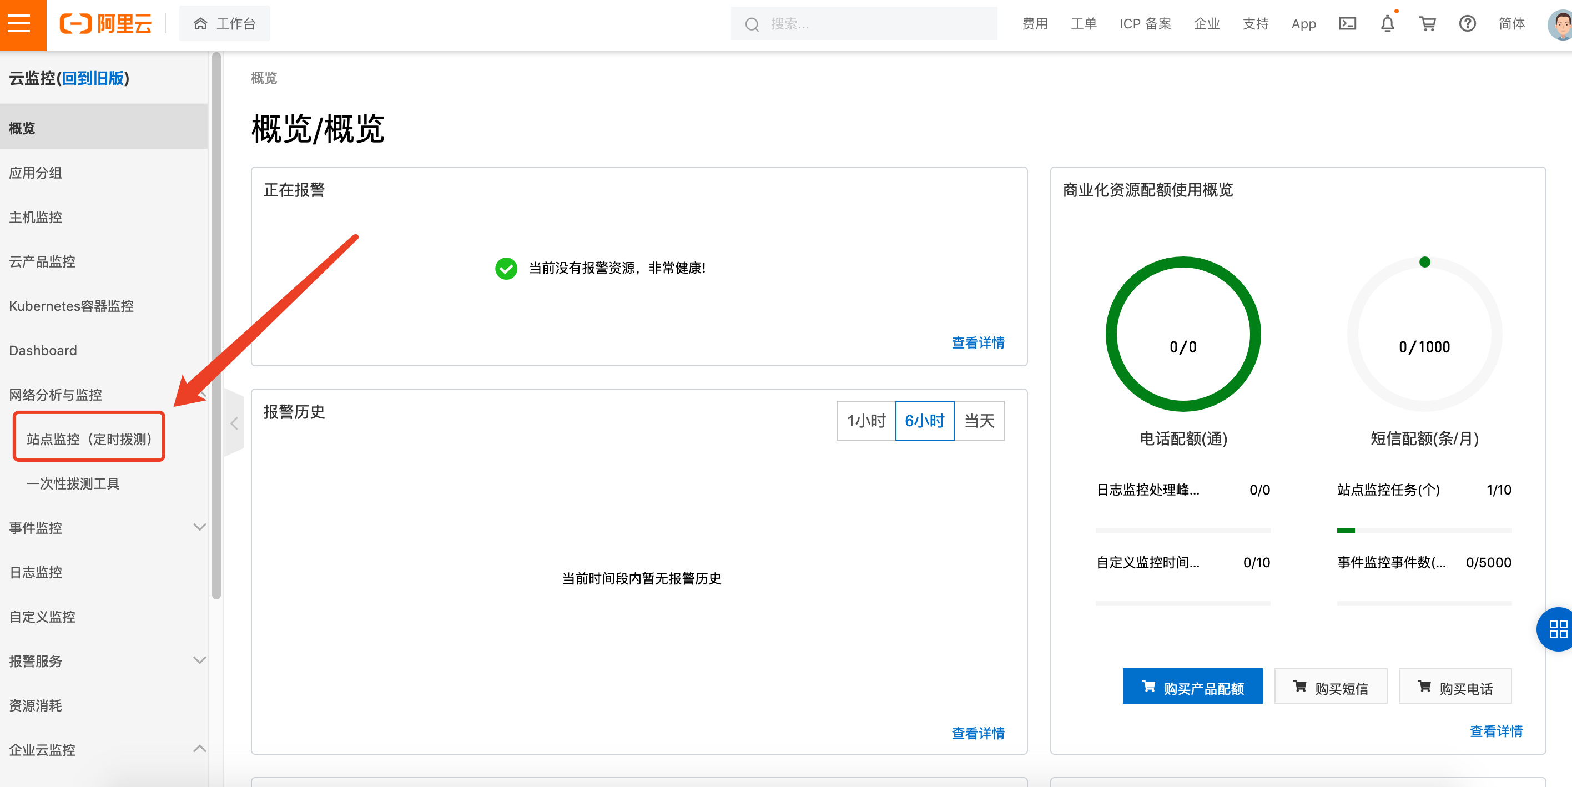The image size is (1572, 787).
Task: Open the shopping cart icon
Action: pyautogui.click(x=1427, y=24)
